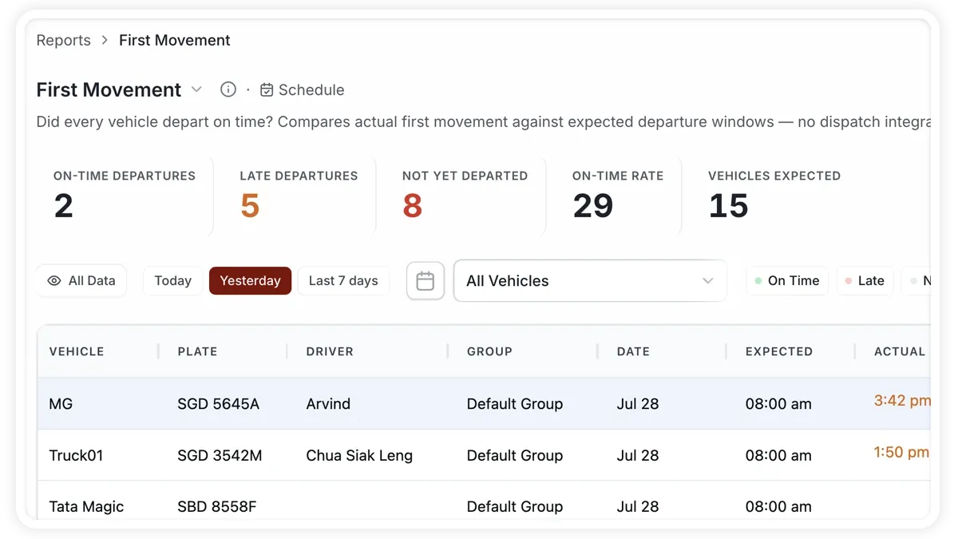Viewport: 958px width, 539px height.
Task: Click the Vehicles Expected stat card
Action: [774, 196]
